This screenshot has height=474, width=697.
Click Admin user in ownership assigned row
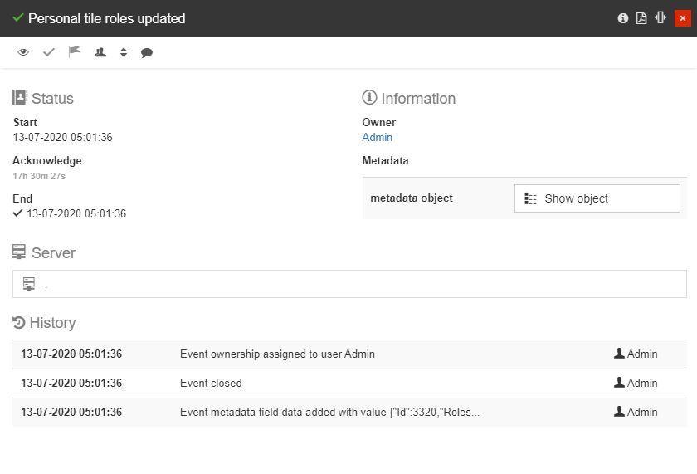pyautogui.click(x=636, y=354)
